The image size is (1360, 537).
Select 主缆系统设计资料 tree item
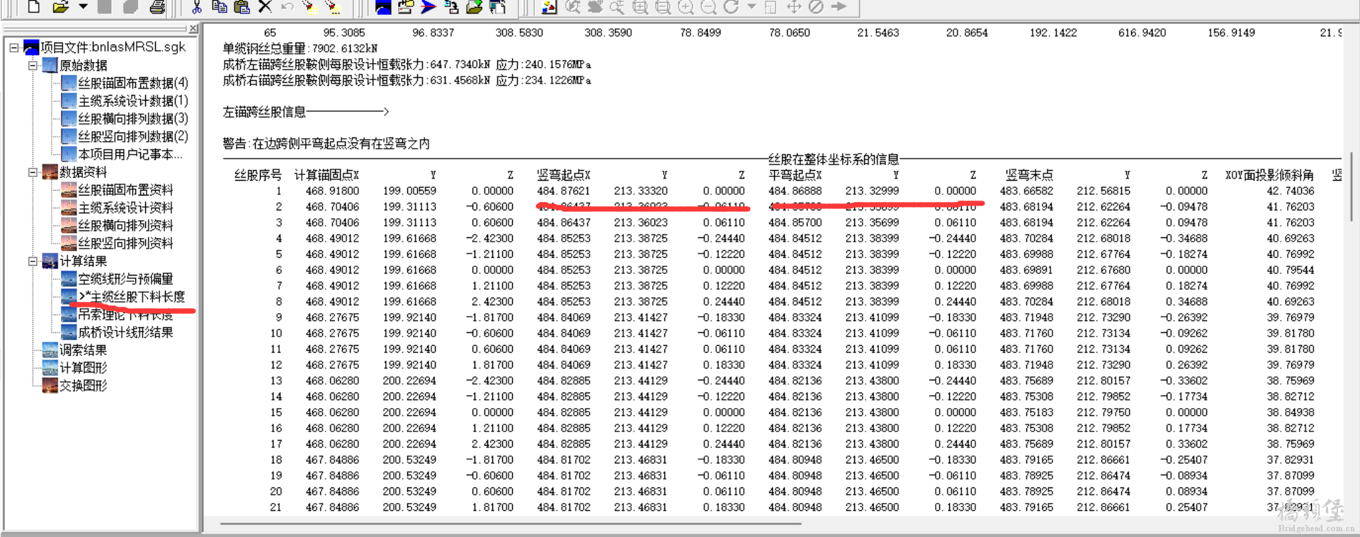coord(125,208)
